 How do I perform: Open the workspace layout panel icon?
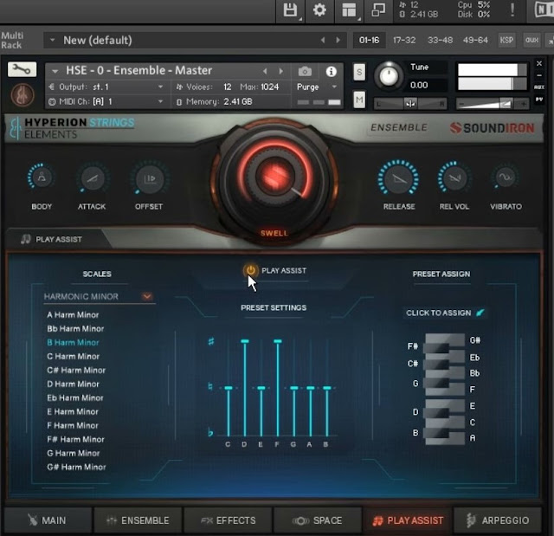point(349,10)
